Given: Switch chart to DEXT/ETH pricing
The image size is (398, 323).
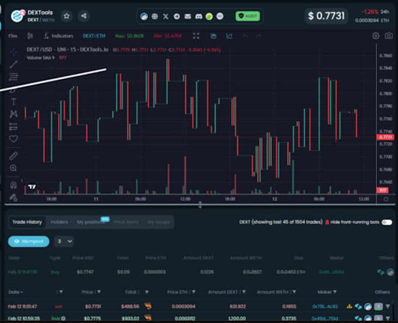Looking at the screenshot, I should click(x=94, y=36).
